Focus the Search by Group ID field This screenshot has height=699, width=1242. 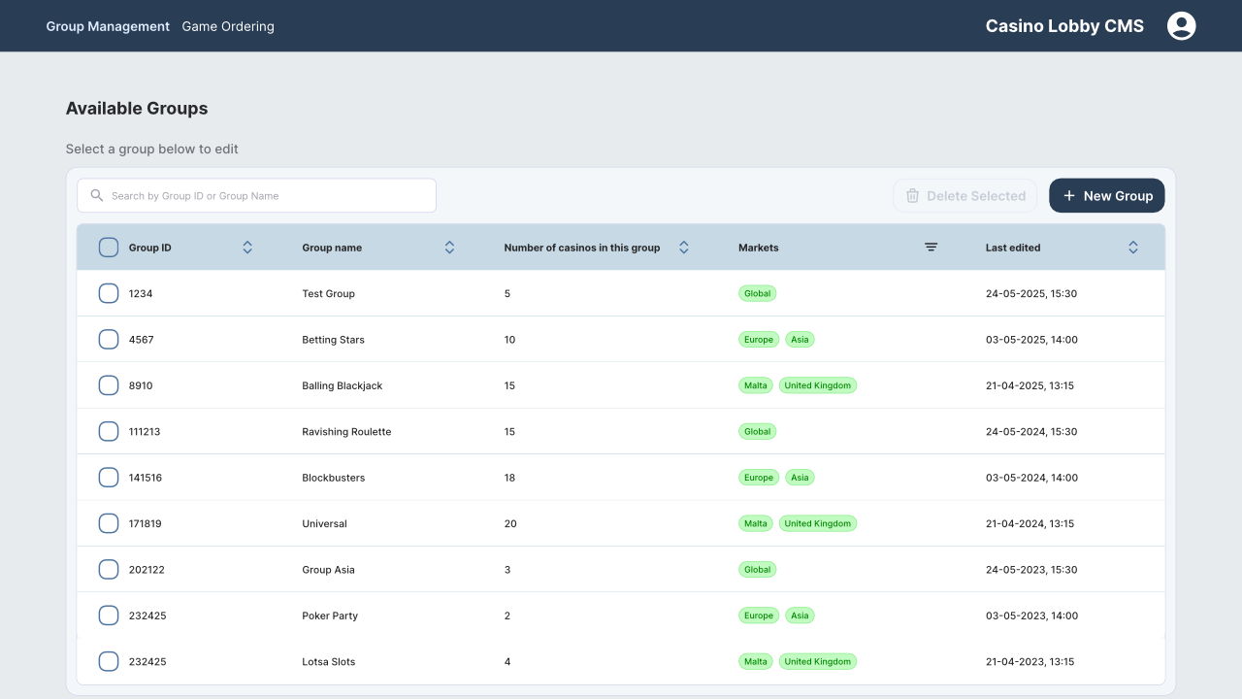(267, 196)
